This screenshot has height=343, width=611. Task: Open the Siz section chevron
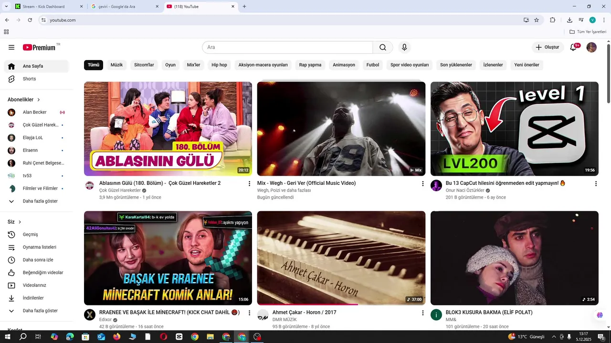[20, 222]
